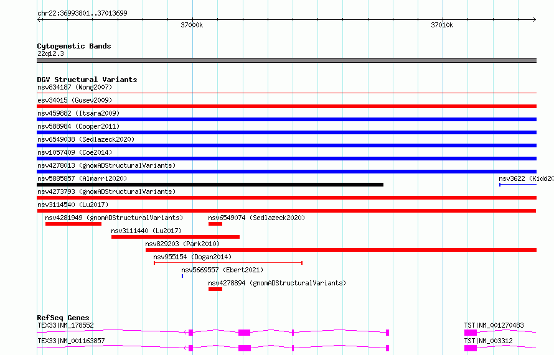Click the nsv588984 (Cooper2011) blue variant bar
Screen dimensions: 554x355
pos(286,132)
